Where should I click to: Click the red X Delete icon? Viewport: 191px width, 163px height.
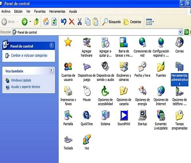pyautogui.click(x=72, y=21)
